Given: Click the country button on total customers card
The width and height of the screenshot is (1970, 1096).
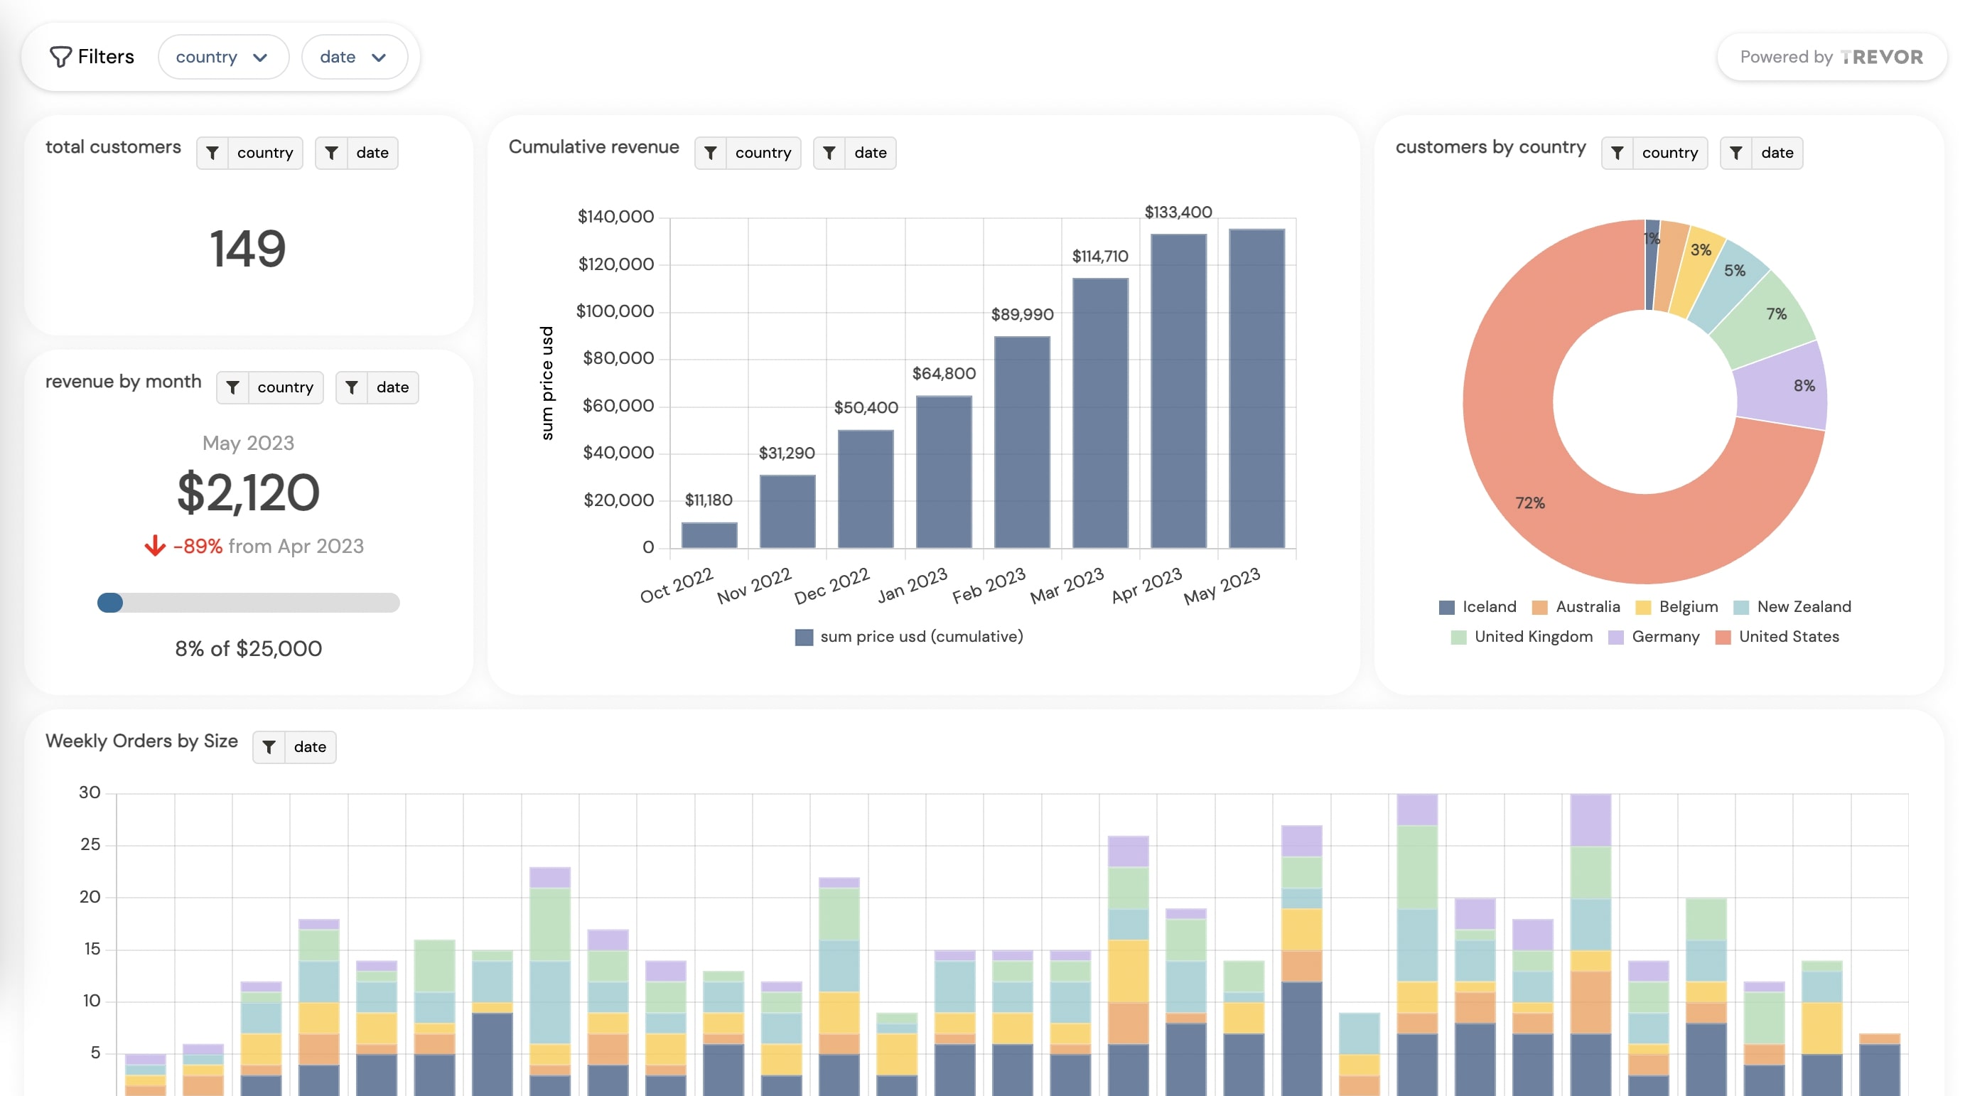Looking at the screenshot, I should [264, 152].
